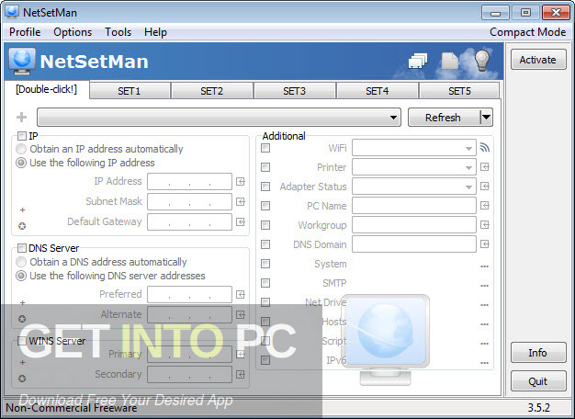Get current value for Workgroup
This screenshot has height=419, width=575.
pyautogui.click(x=485, y=225)
